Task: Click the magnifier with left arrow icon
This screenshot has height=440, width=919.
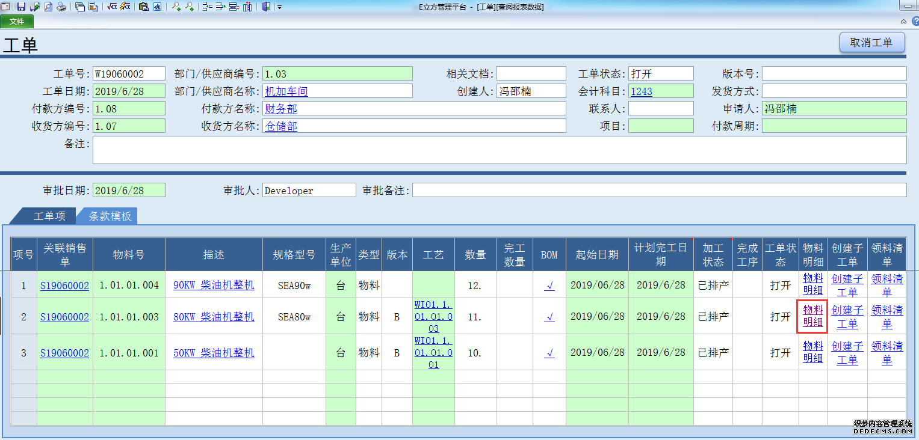Action: 176,7
